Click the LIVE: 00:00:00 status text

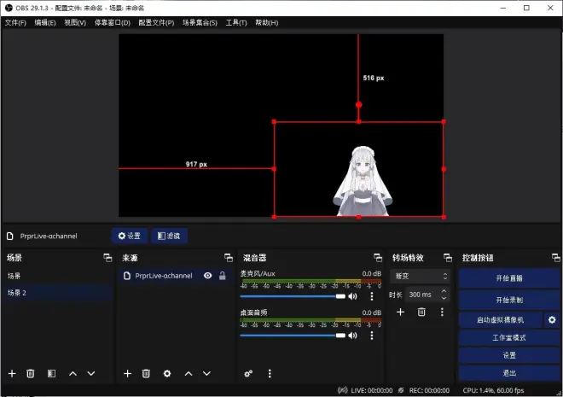[x=372, y=390]
